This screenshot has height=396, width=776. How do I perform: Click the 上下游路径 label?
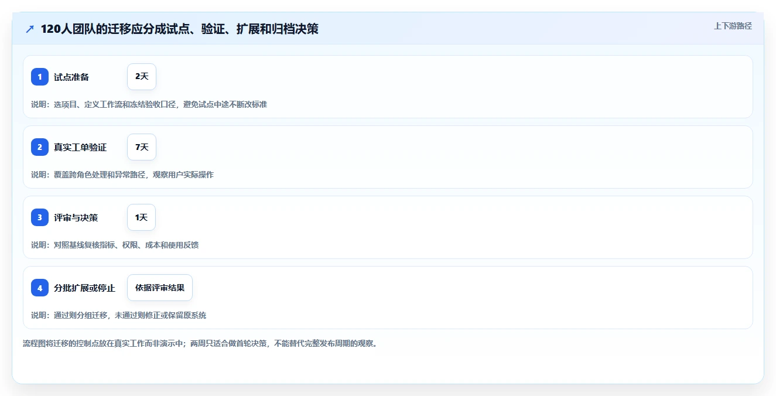click(x=733, y=26)
